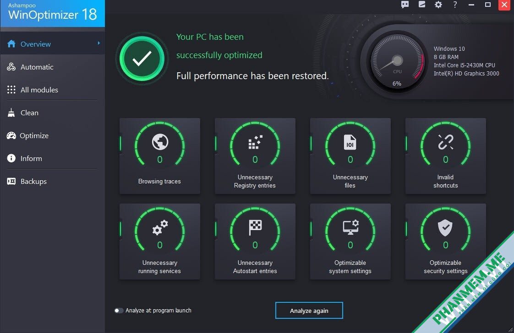Image resolution: width=514 pixels, height=333 pixels.
Task: Expand the Overview submenu arrow
Action: [98, 43]
